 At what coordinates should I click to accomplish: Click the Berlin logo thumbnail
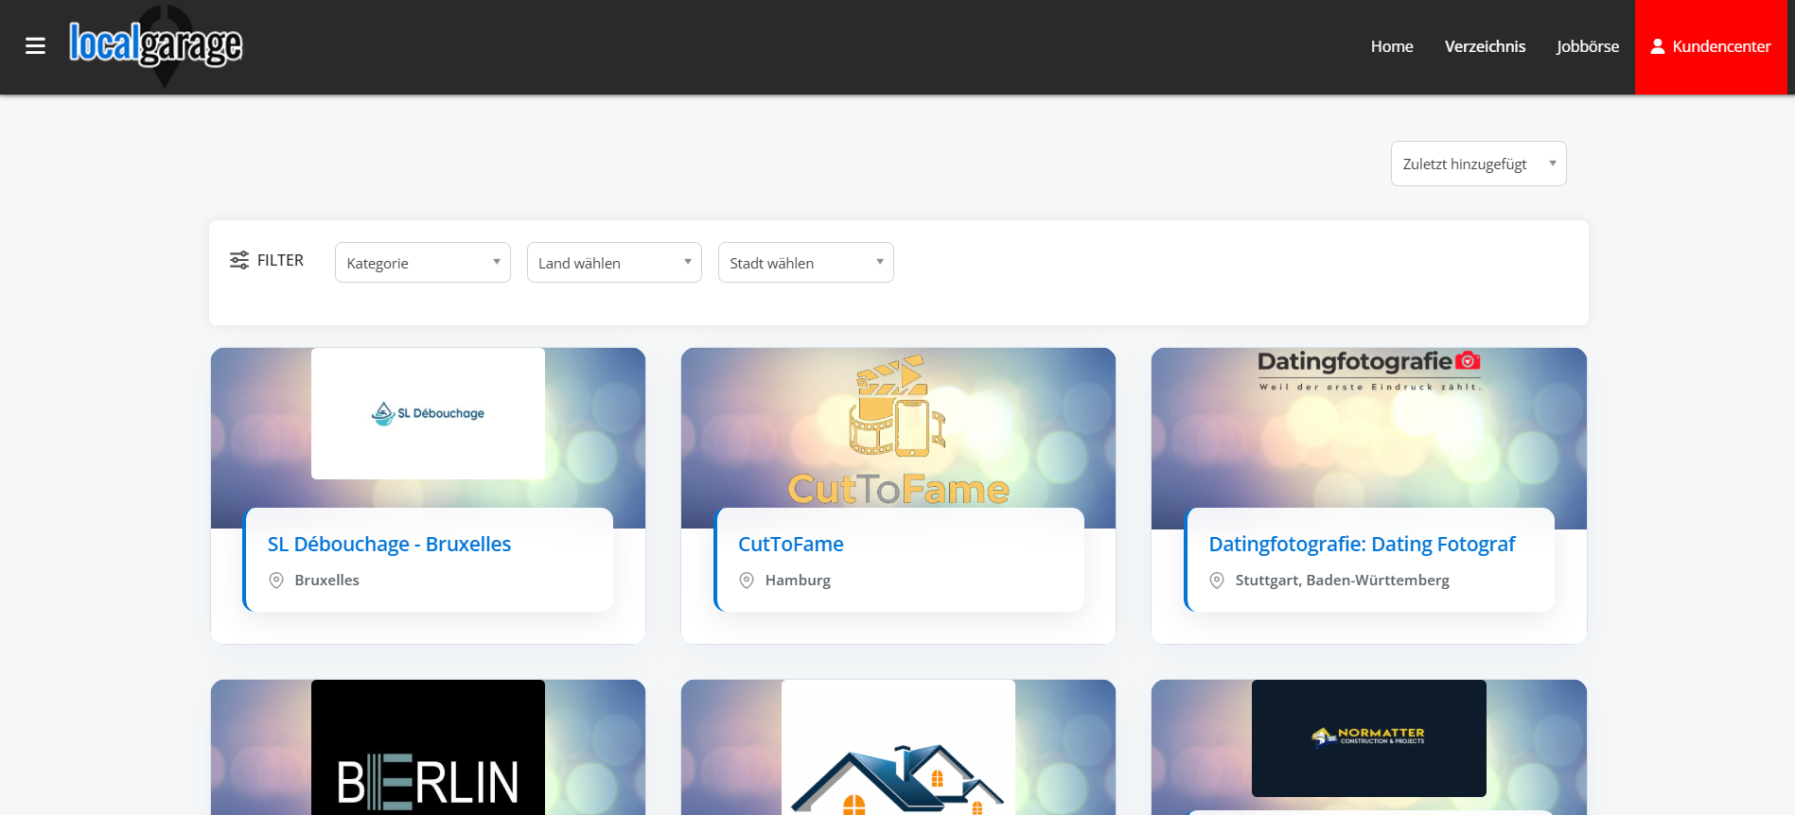[428, 756]
